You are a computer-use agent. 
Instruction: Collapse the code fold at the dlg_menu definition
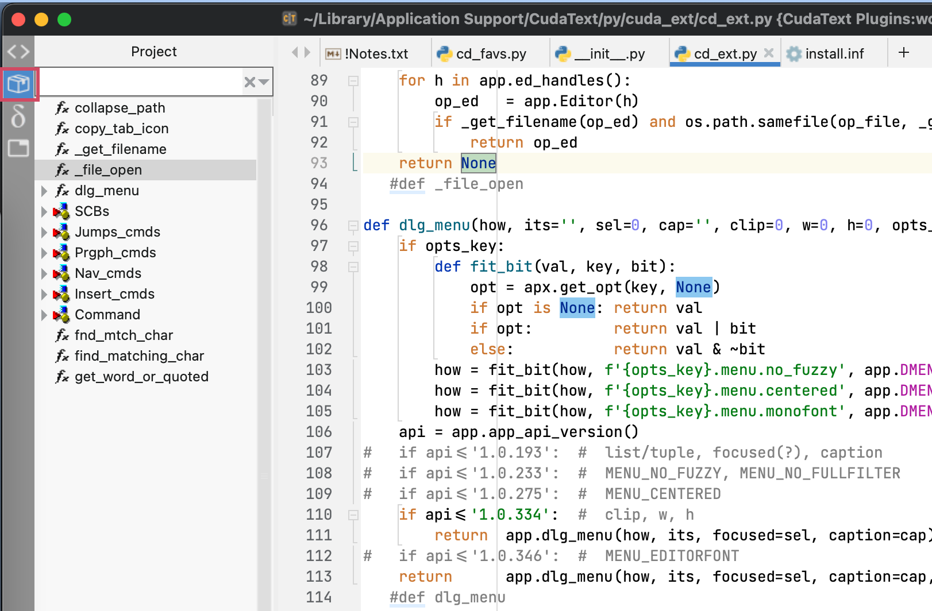click(x=352, y=225)
